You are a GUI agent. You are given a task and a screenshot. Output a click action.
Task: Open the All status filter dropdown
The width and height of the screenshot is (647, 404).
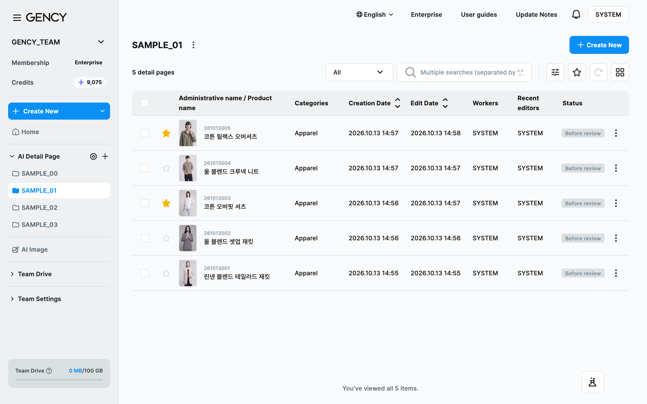coord(359,72)
